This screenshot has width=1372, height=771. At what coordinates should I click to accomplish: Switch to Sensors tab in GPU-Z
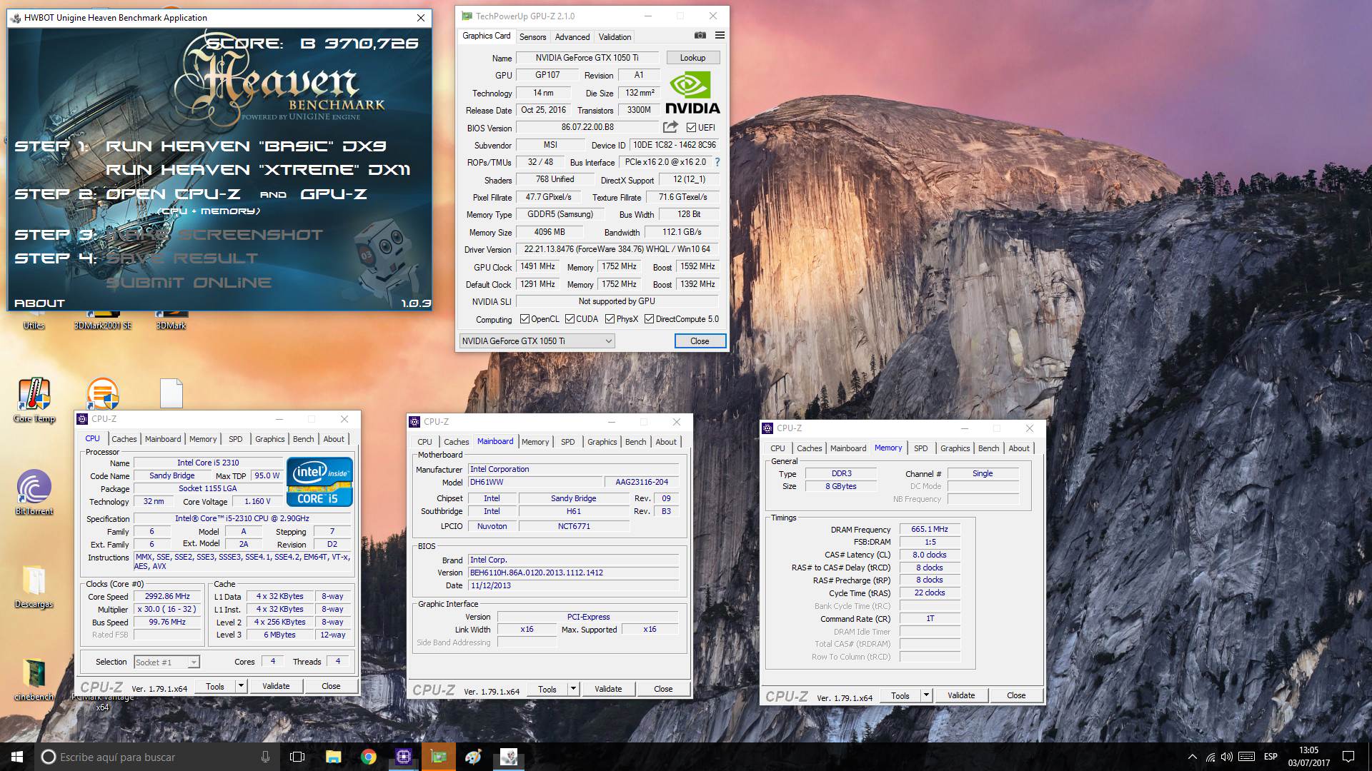click(x=532, y=37)
